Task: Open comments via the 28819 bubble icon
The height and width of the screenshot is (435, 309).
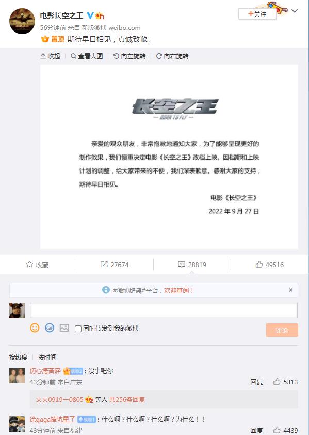Action: click(x=182, y=265)
